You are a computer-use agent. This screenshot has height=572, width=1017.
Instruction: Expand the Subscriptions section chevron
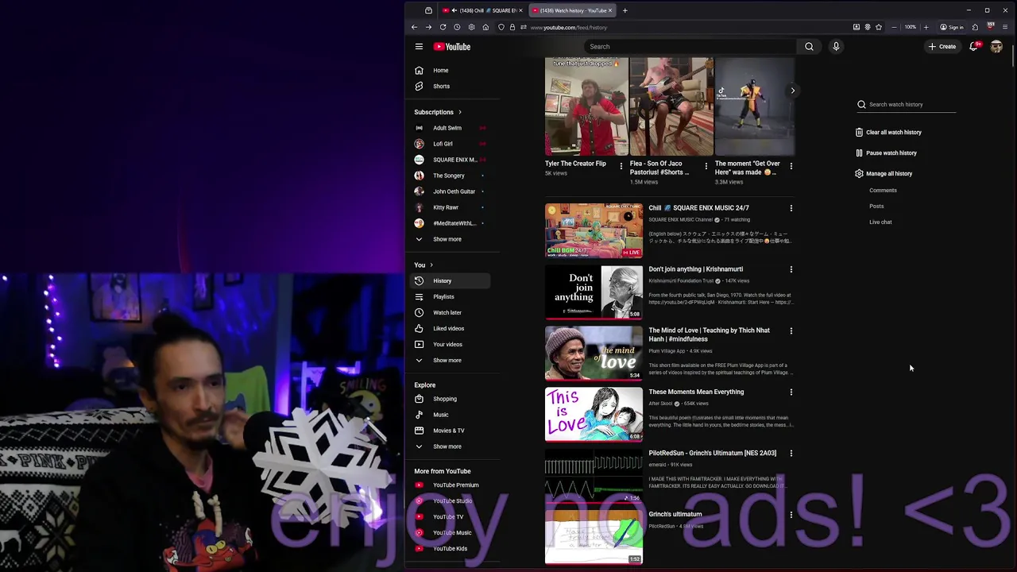coord(459,112)
